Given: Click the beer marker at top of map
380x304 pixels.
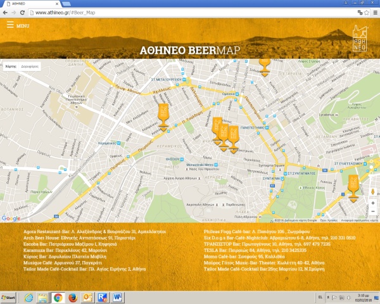Looking at the screenshot, I should tap(265, 66).
